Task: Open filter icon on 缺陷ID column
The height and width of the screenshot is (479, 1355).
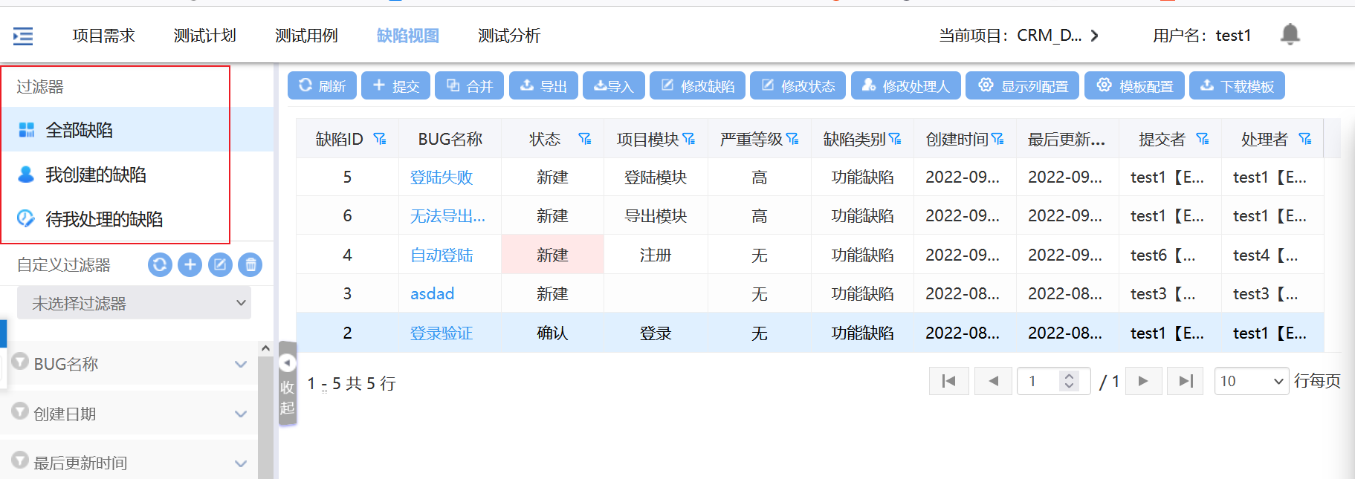Action: point(380,139)
